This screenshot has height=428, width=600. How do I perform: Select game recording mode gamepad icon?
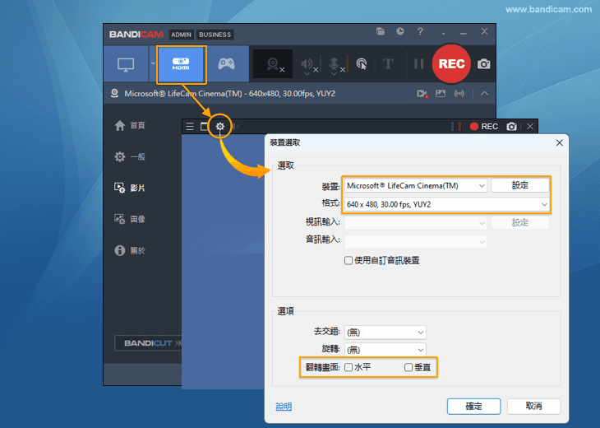227,63
